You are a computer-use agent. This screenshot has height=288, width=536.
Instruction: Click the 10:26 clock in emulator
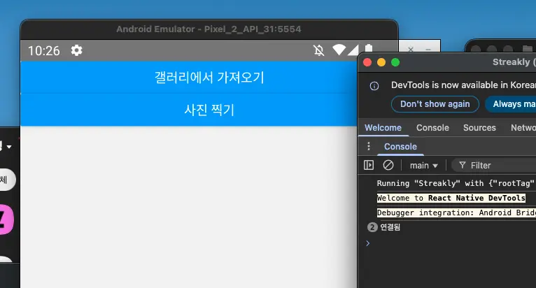tap(44, 51)
